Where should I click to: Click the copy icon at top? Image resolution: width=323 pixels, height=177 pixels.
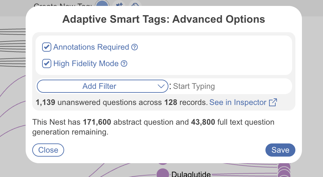(x=135, y=5)
